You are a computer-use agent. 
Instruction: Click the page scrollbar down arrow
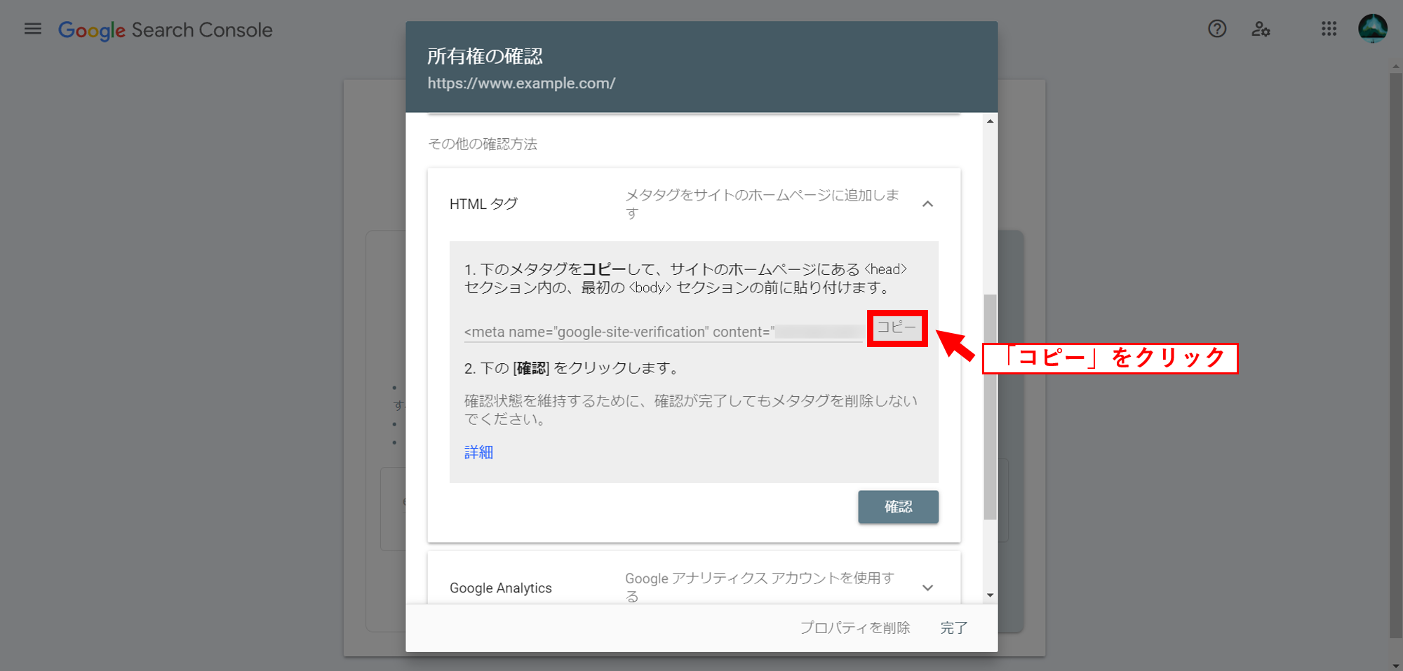pyautogui.click(x=1396, y=665)
